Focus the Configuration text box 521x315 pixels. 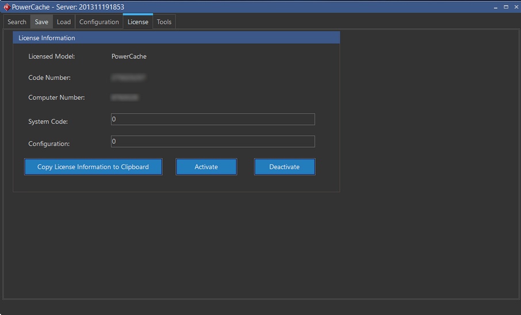tap(213, 141)
